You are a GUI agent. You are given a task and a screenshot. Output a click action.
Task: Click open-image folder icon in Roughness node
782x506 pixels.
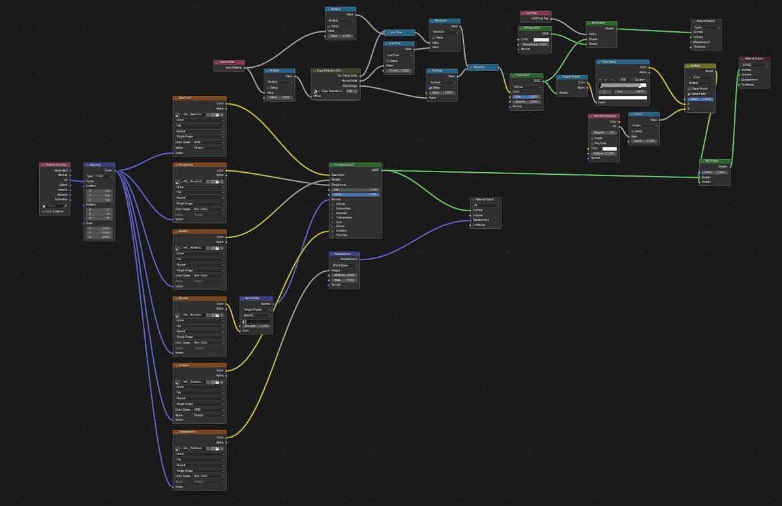217,181
